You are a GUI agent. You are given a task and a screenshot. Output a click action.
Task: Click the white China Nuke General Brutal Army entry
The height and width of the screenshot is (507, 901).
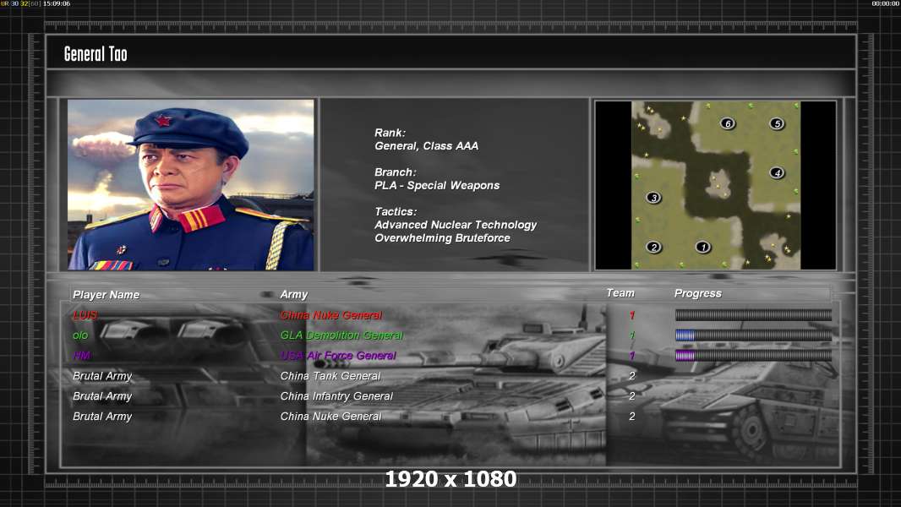pyautogui.click(x=331, y=417)
